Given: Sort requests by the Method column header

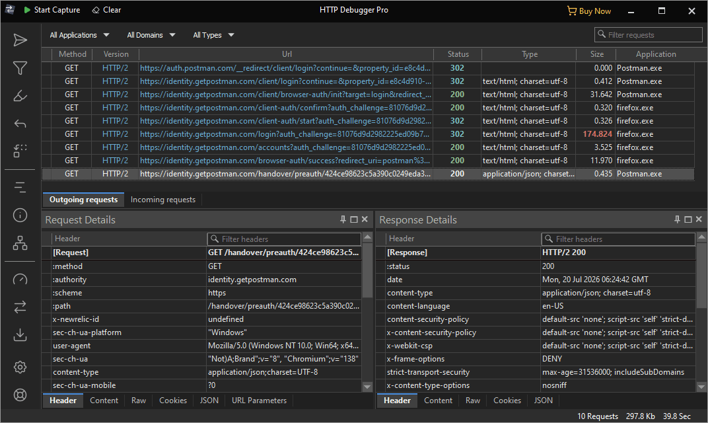Looking at the screenshot, I should click(x=72, y=54).
